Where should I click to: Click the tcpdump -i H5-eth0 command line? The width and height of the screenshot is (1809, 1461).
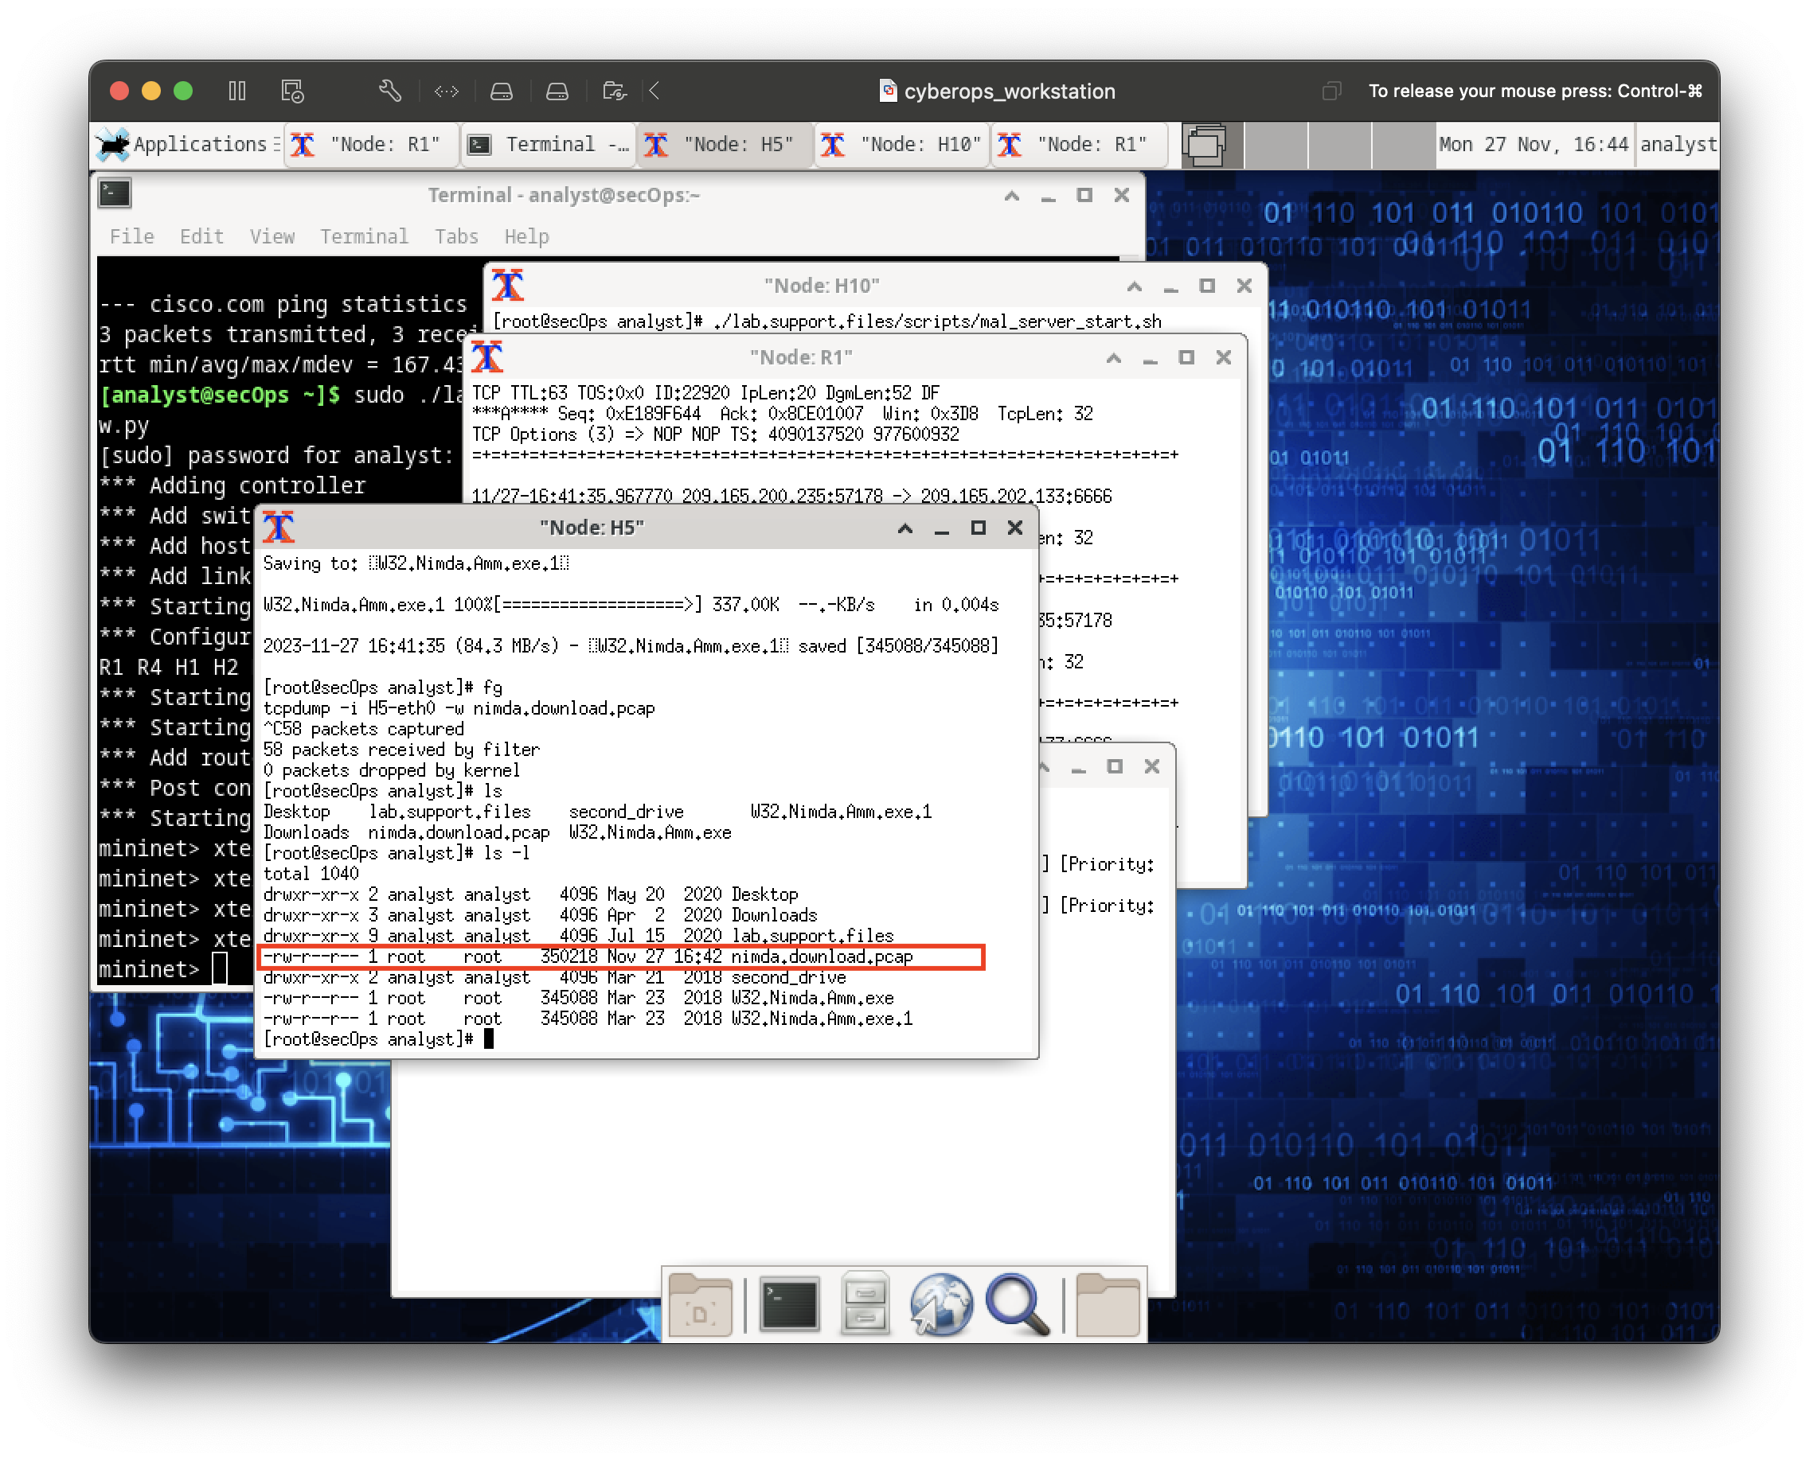(459, 709)
